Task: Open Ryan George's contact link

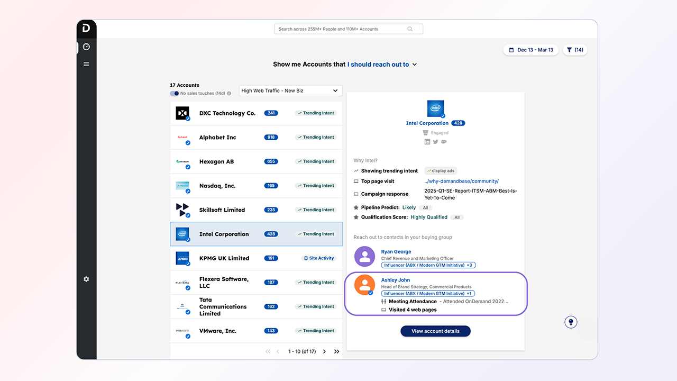Action: coord(396,252)
